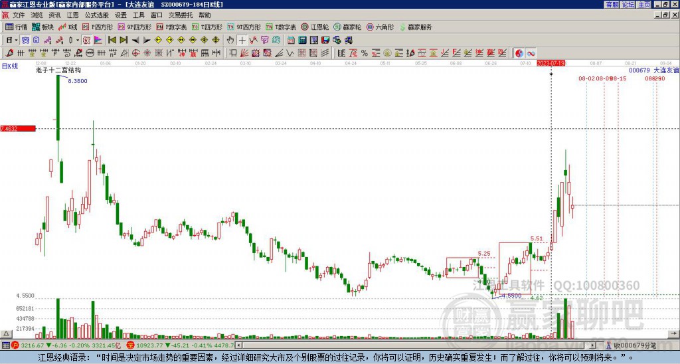Open the 窗口 menu
Image resolution: width=680 pixels, height=364 pixels.
click(157, 15)
